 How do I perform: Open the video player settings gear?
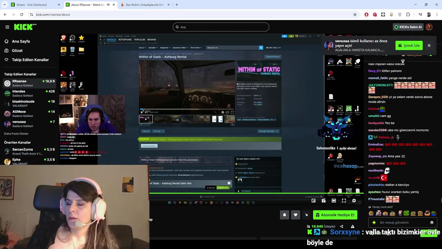tap(354, 201)
